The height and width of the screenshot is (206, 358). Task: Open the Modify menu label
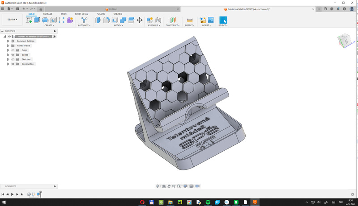[x=118, y=25]
